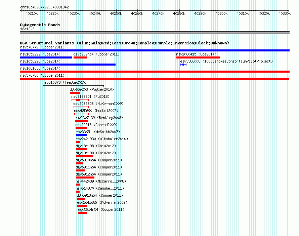Viewport: 299px width, 236px height.
Task: Click the nsv3169651 red glyph
Action: pyautogui.click(x=80, y=100)
